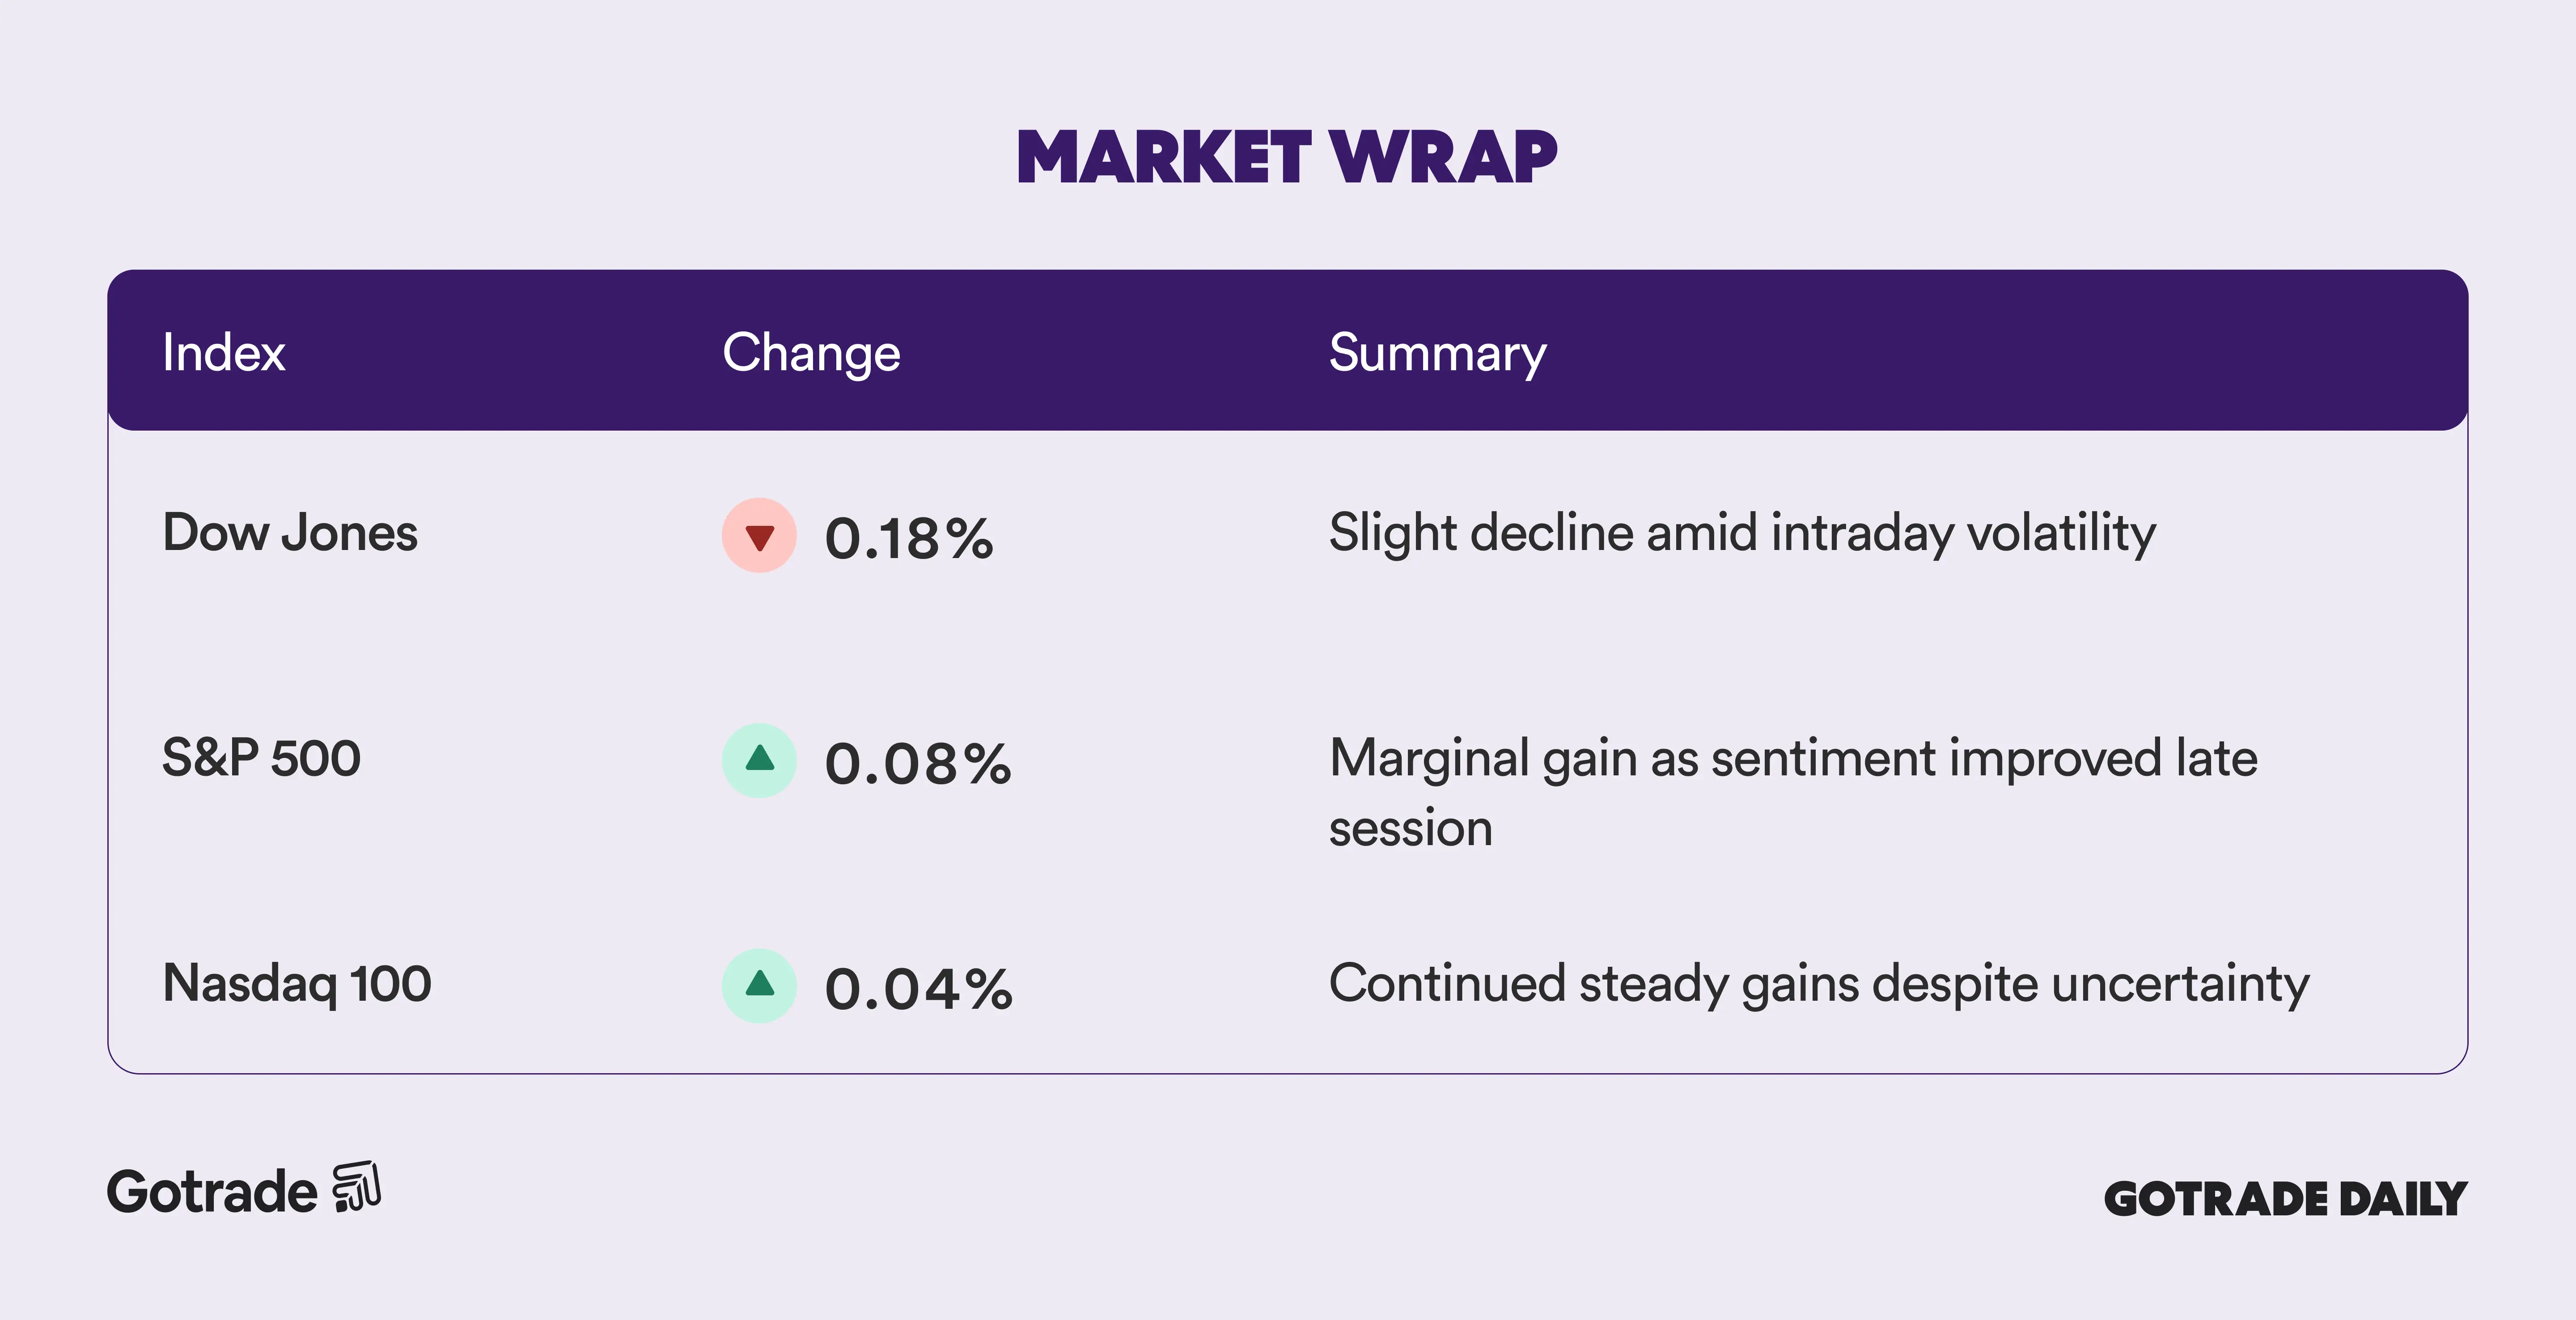Click the 'Slight decline amid intraday volatility' summary
This screenshot has height=1320, width=2576.
click(x=1742, y=532)
